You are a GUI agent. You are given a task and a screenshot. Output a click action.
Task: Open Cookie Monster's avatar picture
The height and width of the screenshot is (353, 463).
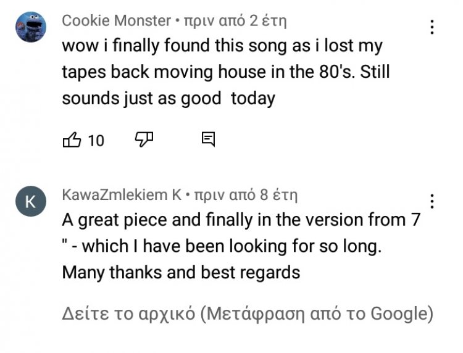(30, 27)
